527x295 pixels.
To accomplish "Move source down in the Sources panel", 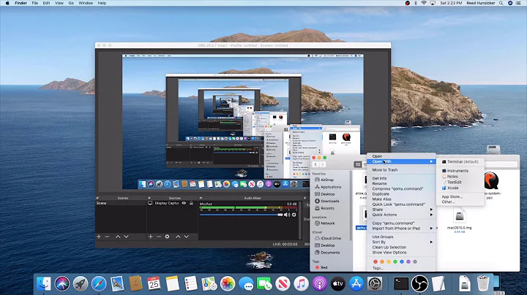I will (186, 237).
